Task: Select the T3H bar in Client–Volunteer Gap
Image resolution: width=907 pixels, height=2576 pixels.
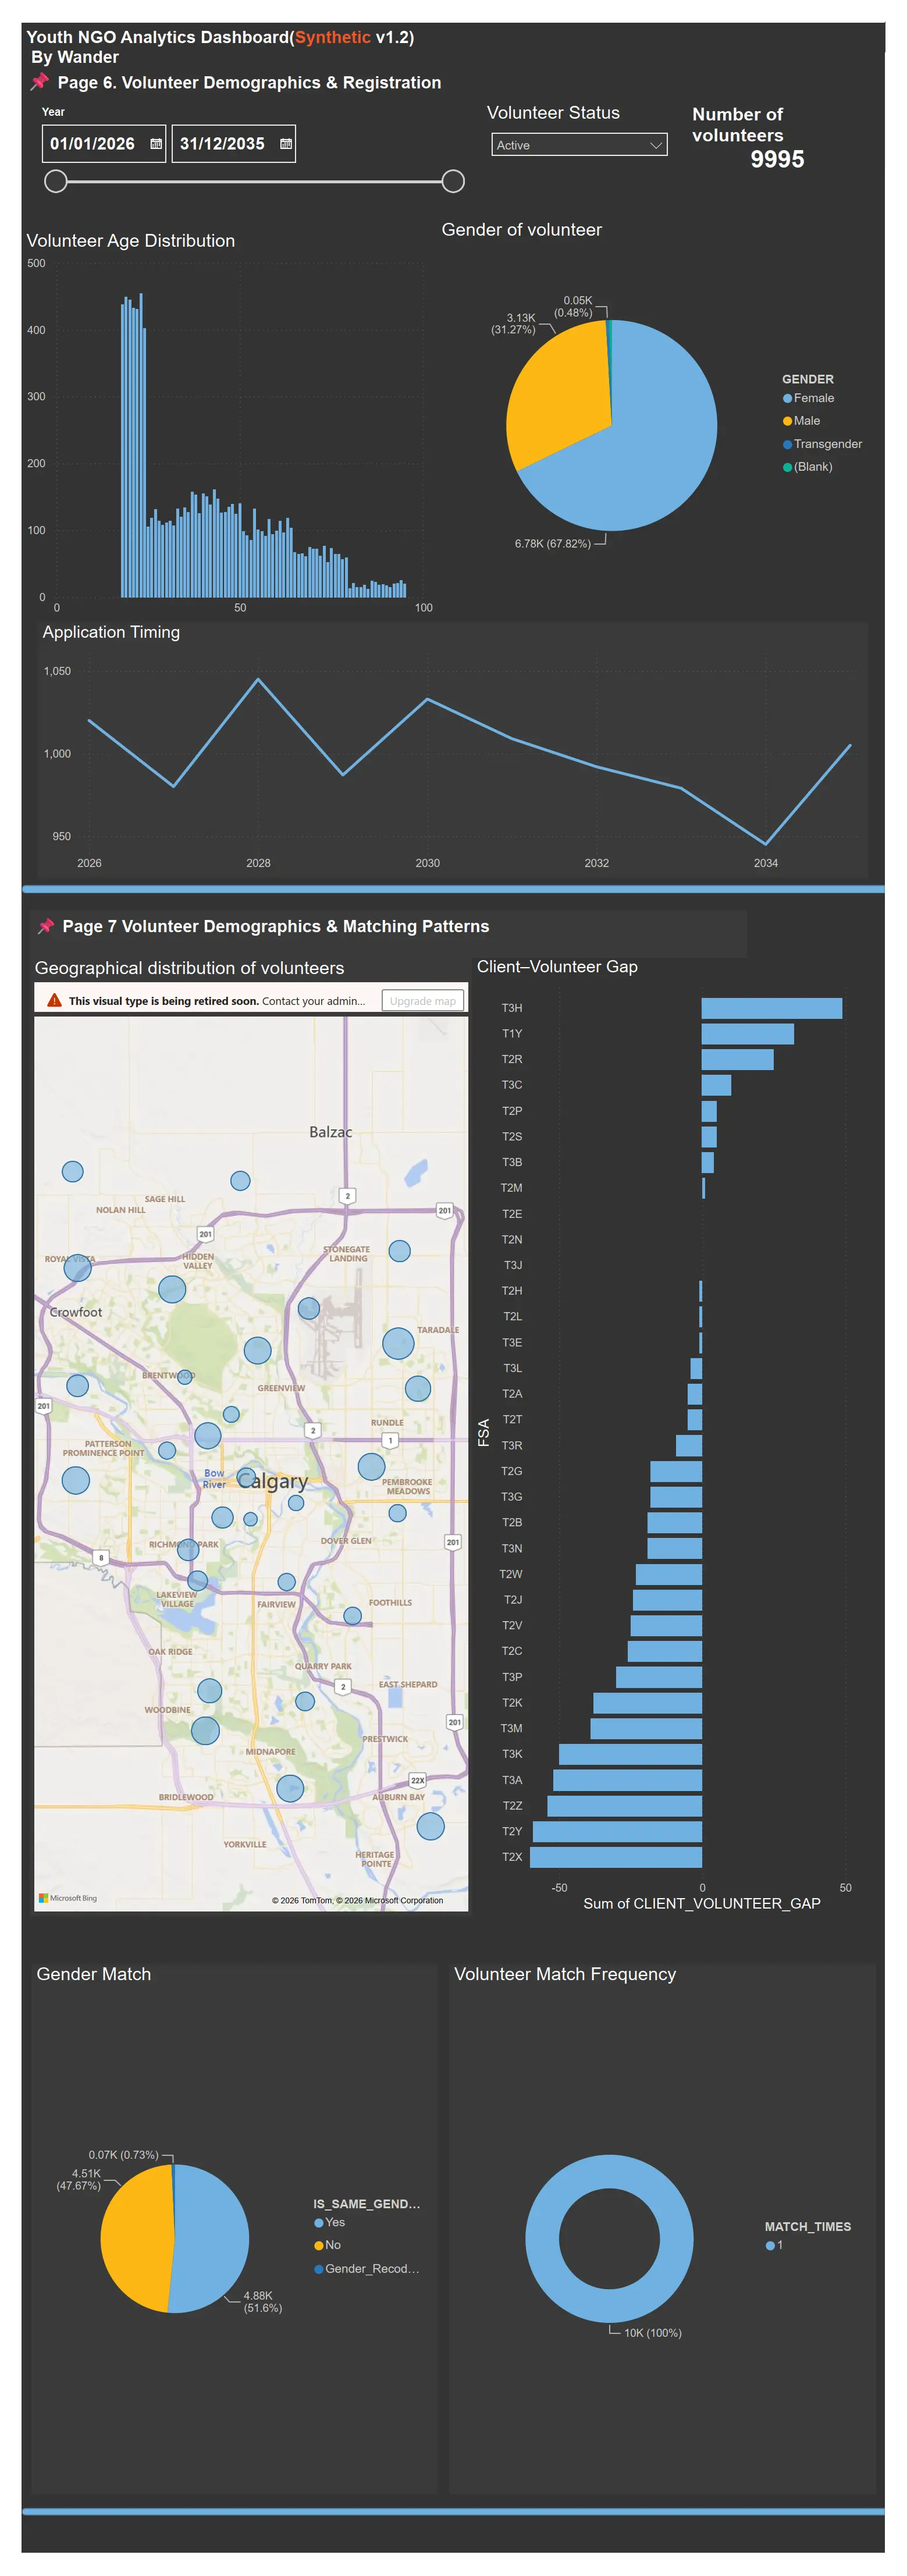Action: (771, 1008)
